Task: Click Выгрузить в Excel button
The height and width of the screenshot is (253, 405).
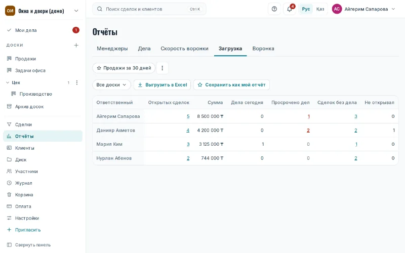Action: tap(162, 85)
